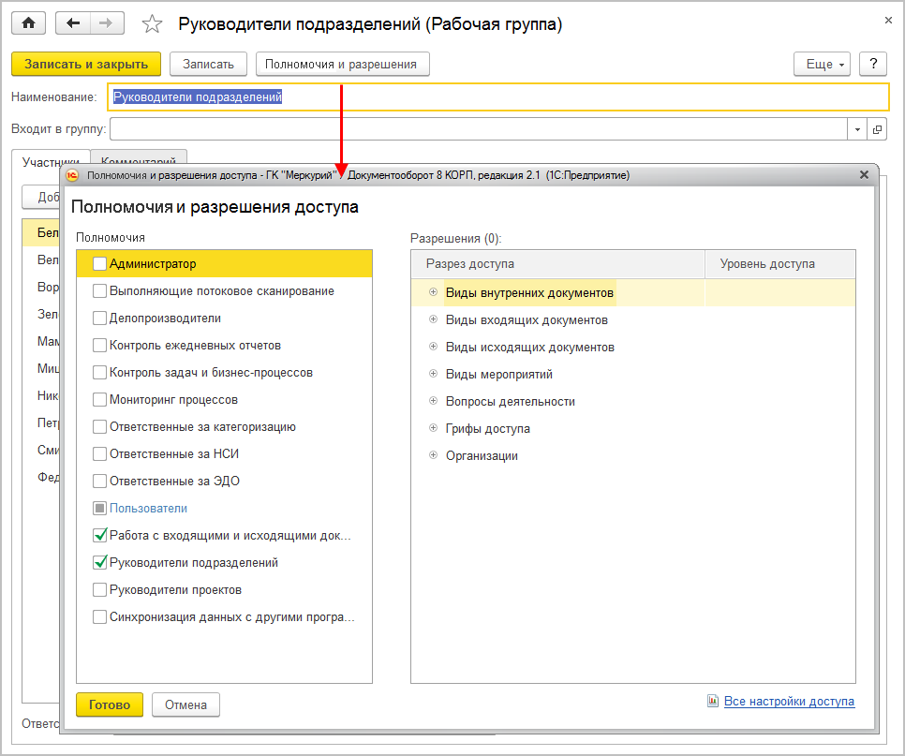This screenshot has width=905, height=756.
Task: Close the Руководители подразделений form
Action: point(888,21)
